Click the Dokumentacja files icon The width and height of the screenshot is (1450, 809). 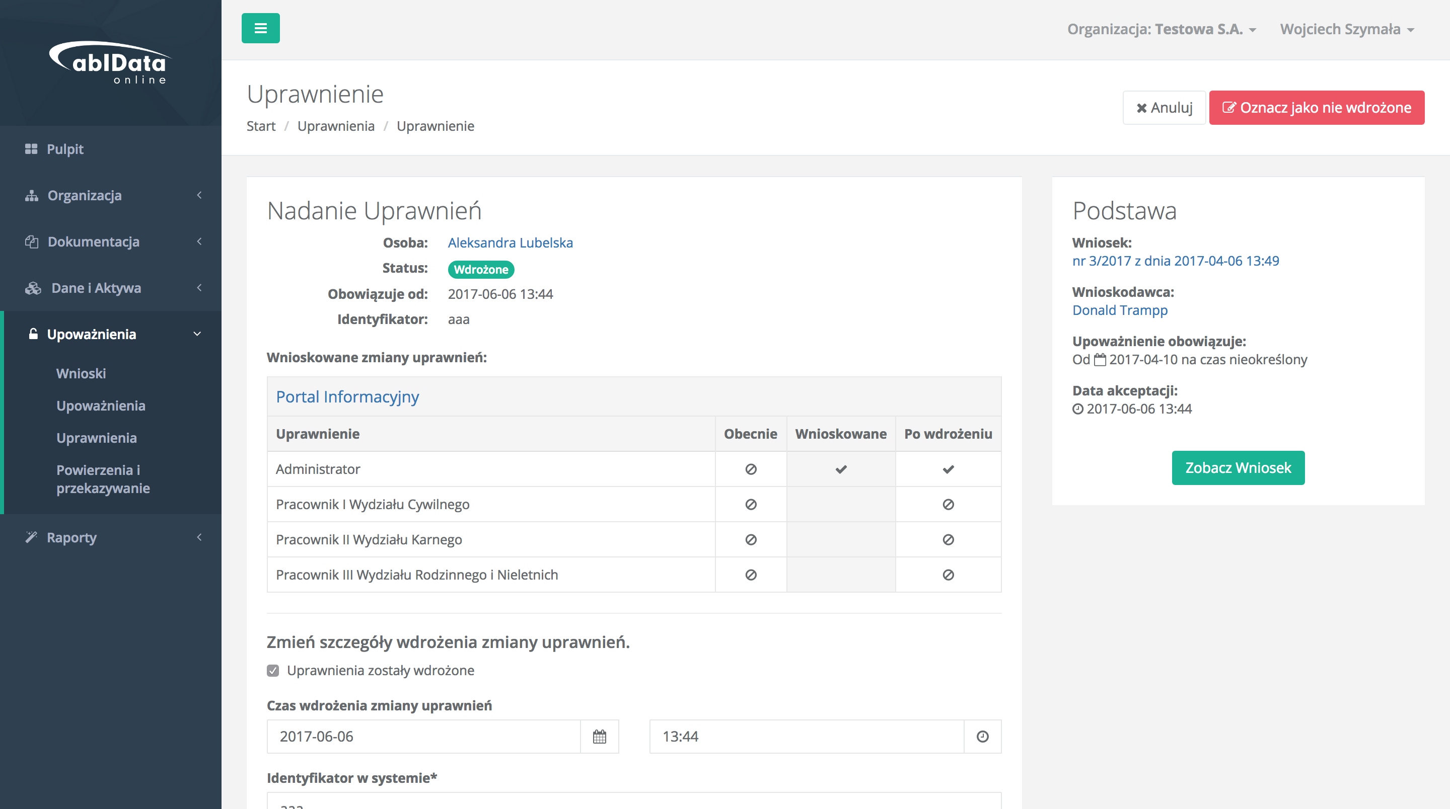click(32, 241)
